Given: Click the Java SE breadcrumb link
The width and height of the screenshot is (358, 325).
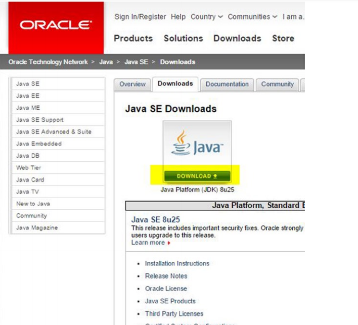Looking at the screenshot, I should point(137,62).
